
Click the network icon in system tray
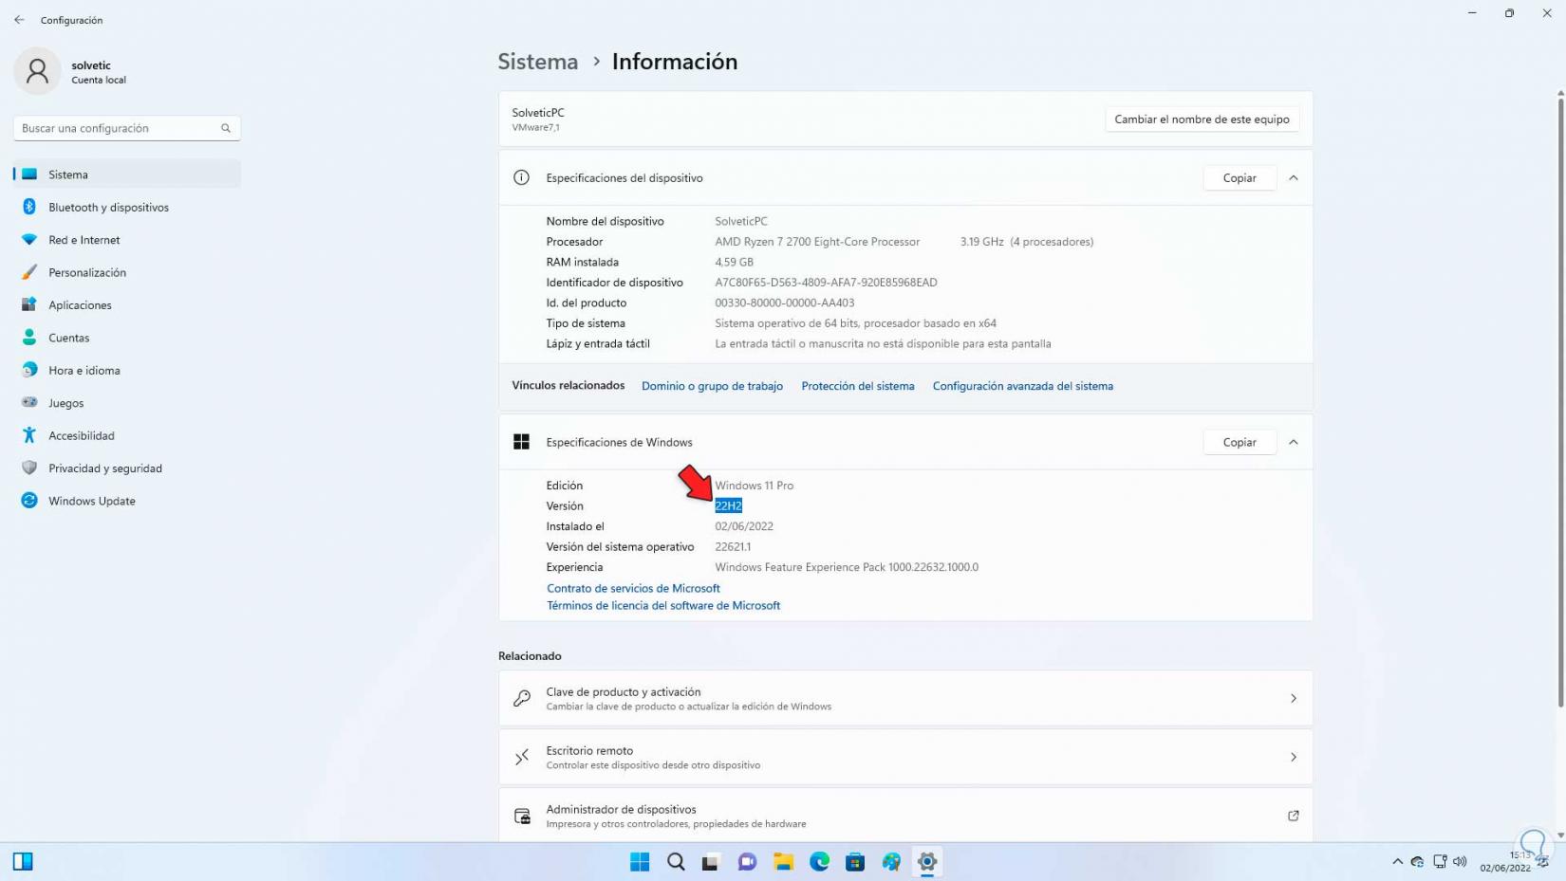1440,862
